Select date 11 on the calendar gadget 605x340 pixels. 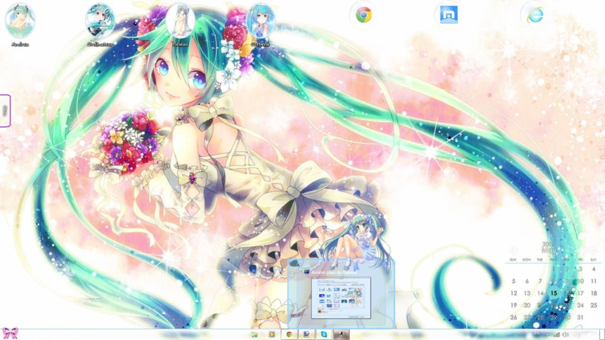593,281
